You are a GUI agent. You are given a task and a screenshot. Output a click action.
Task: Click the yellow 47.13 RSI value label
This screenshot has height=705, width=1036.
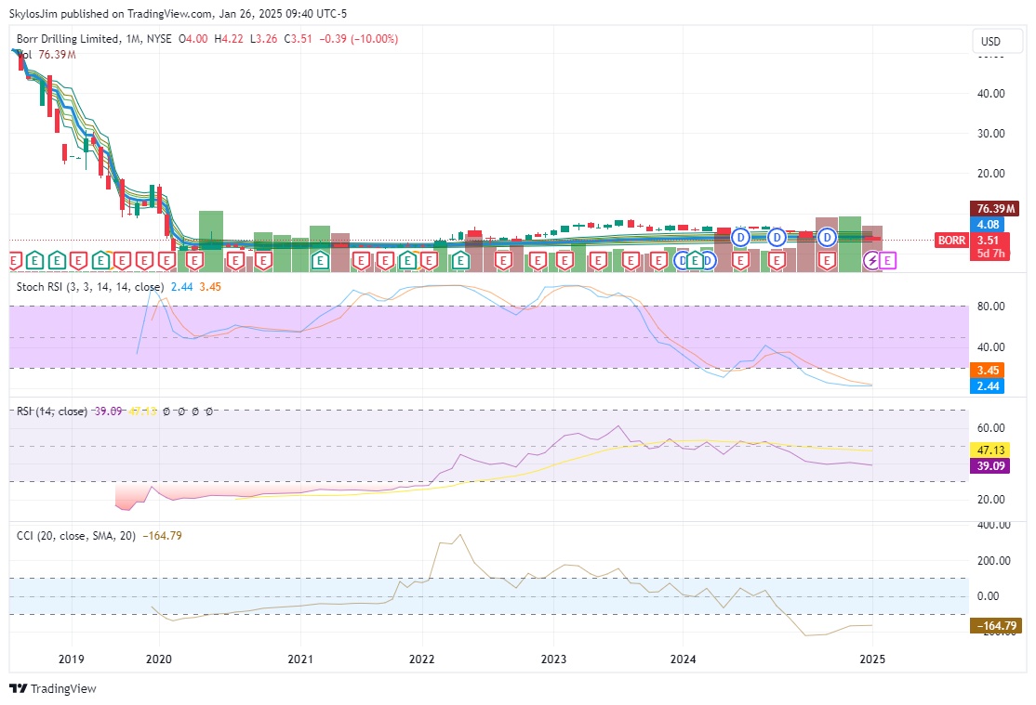(x=995, y=450)
